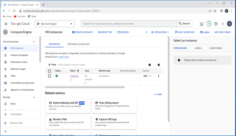Open table filter help icon
This screenshot has height=136, width=236.
[x=150, y=65]
